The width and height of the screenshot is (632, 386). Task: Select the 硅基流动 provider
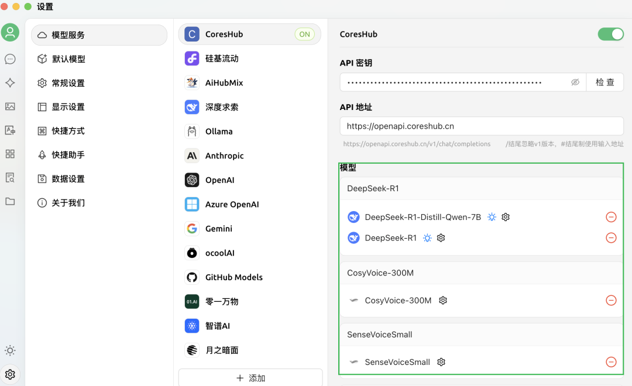tap(249, 58)
